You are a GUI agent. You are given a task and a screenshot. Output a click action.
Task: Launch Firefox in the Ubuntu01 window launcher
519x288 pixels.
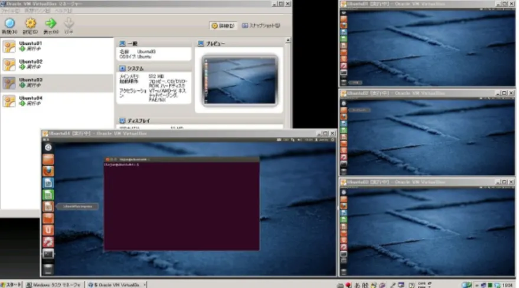344,25
